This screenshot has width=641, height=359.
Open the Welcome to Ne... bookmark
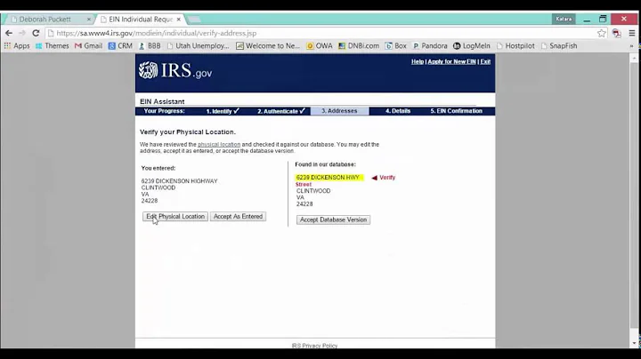268,46
